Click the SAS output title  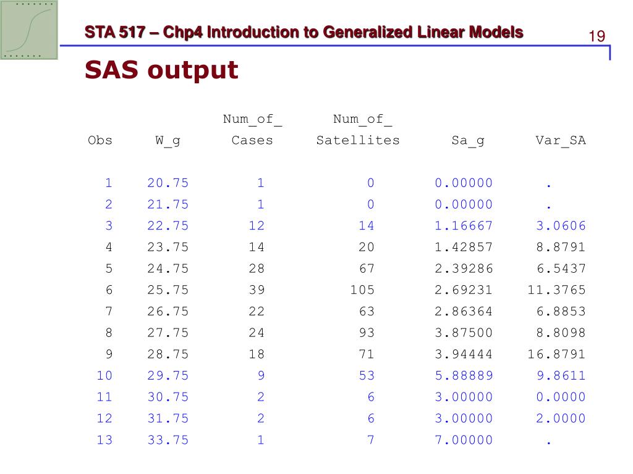pyautogui.click(x=161, y=70)
